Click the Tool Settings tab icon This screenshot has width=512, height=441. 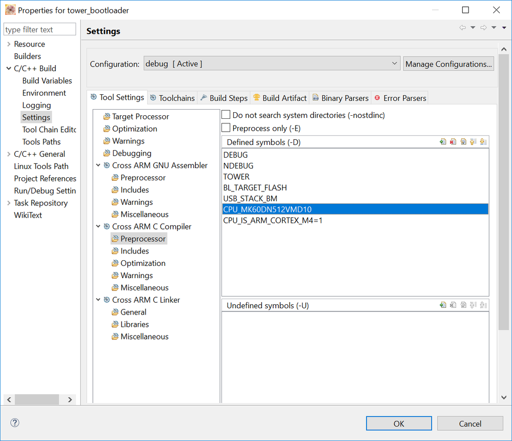(94, 97)
